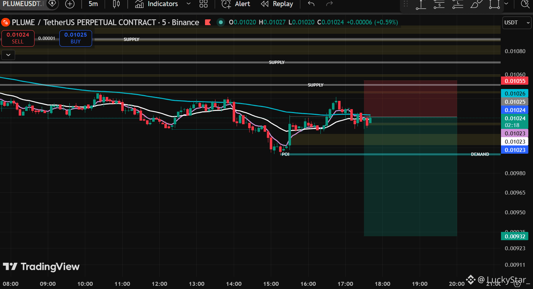Click the Undo arrow

click(x=311, y=4)
